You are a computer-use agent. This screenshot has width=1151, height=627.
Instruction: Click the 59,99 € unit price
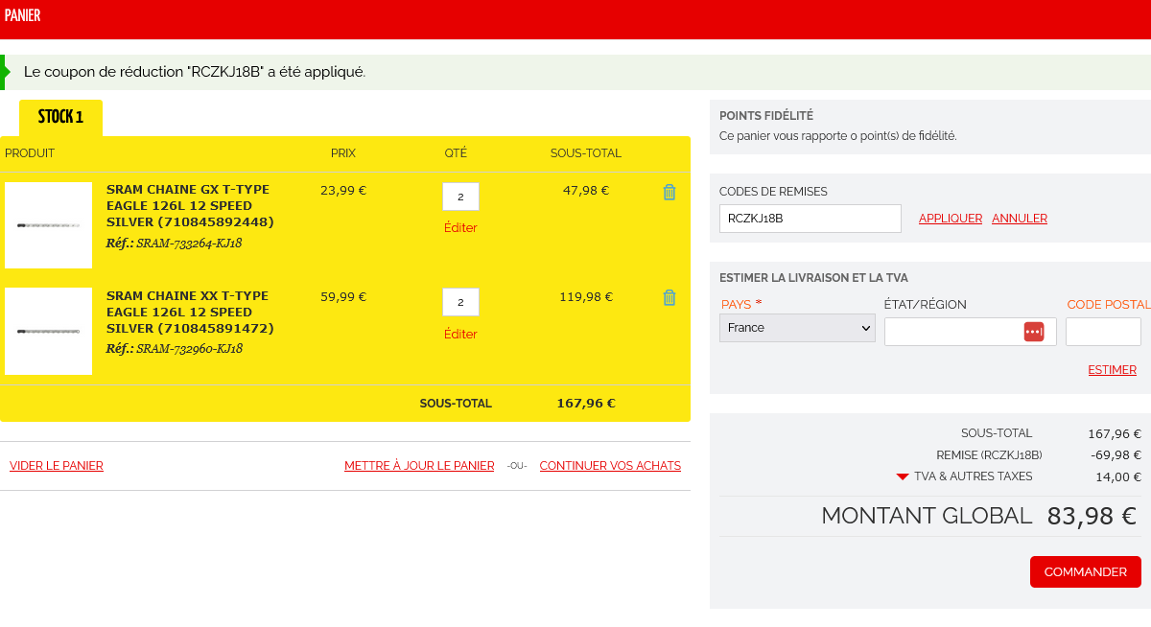pyautogui.click(x=343, y=297)
